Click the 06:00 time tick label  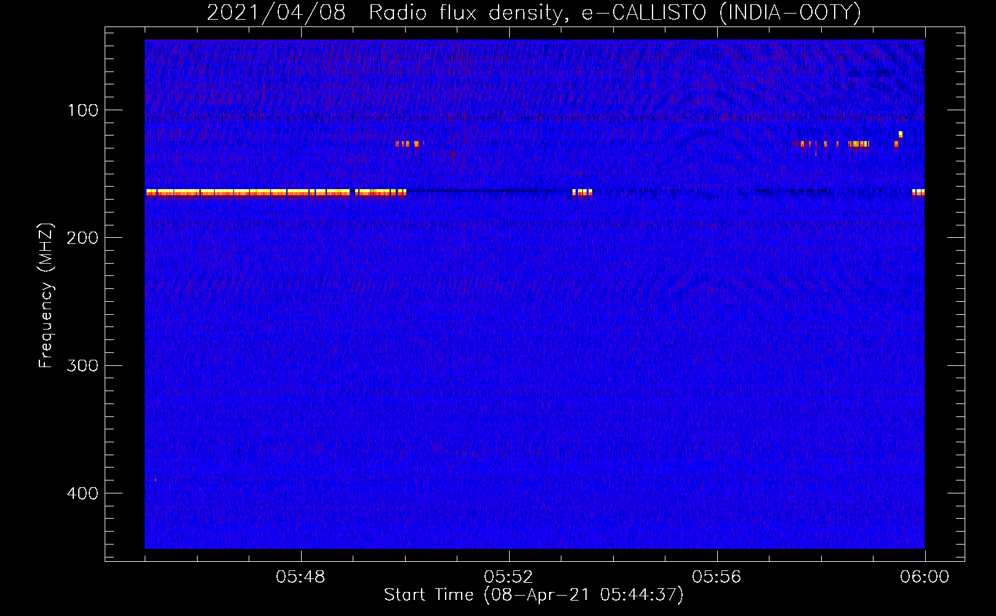[x=925, y=577]
